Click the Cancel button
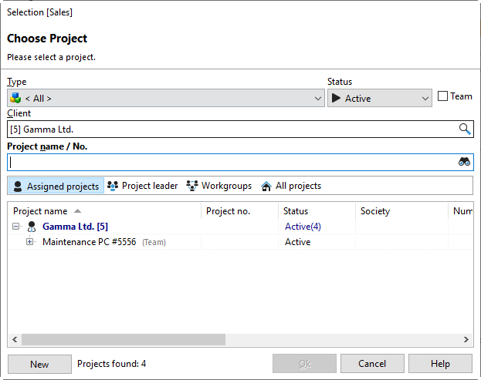Image resolution: width=481 pixels, height=380 pixels. pyautogui.click(x=372, y=364)
